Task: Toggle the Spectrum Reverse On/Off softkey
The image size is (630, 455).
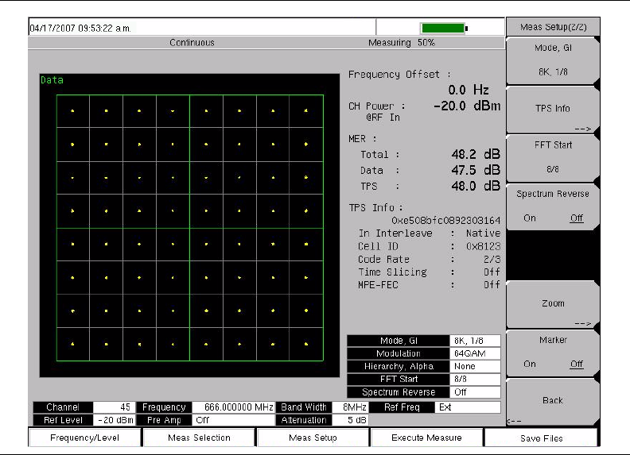Action: (552, 206)
